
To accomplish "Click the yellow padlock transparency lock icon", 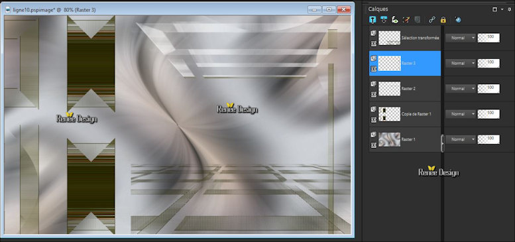I will [443, 20].
